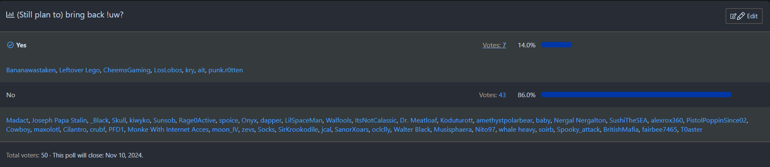Click the Yes 14.0% progress bar
Image resolution: width=770 pixels, height=167 pixels.
click(556, 45)
